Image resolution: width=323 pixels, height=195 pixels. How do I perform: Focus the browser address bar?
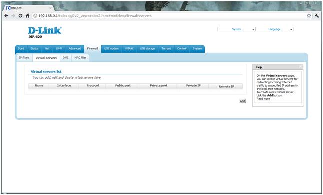click(x=169, y=16)
